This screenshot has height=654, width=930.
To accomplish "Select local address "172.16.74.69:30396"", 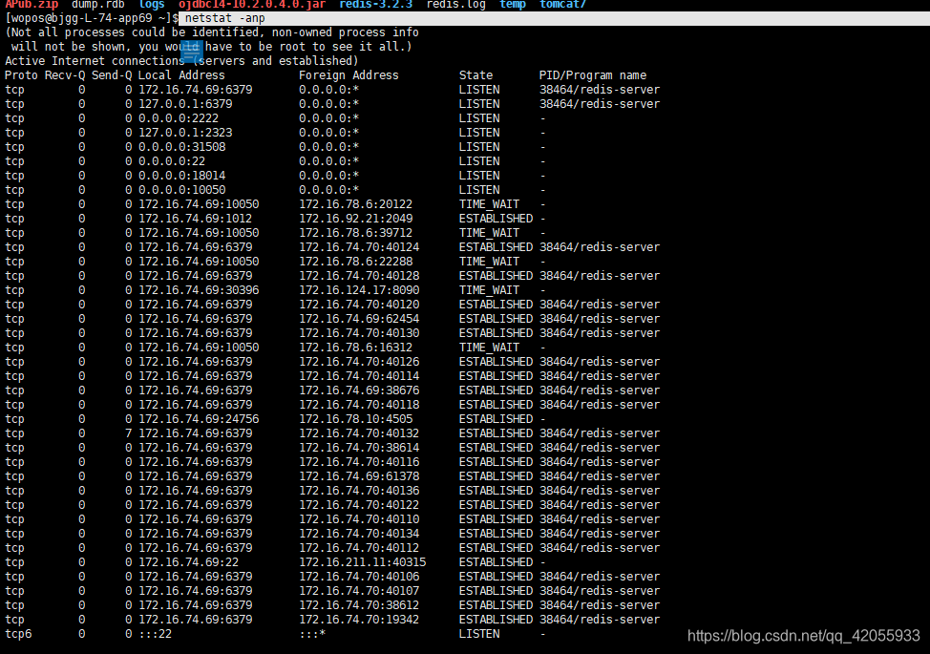I will click(199, 290).
